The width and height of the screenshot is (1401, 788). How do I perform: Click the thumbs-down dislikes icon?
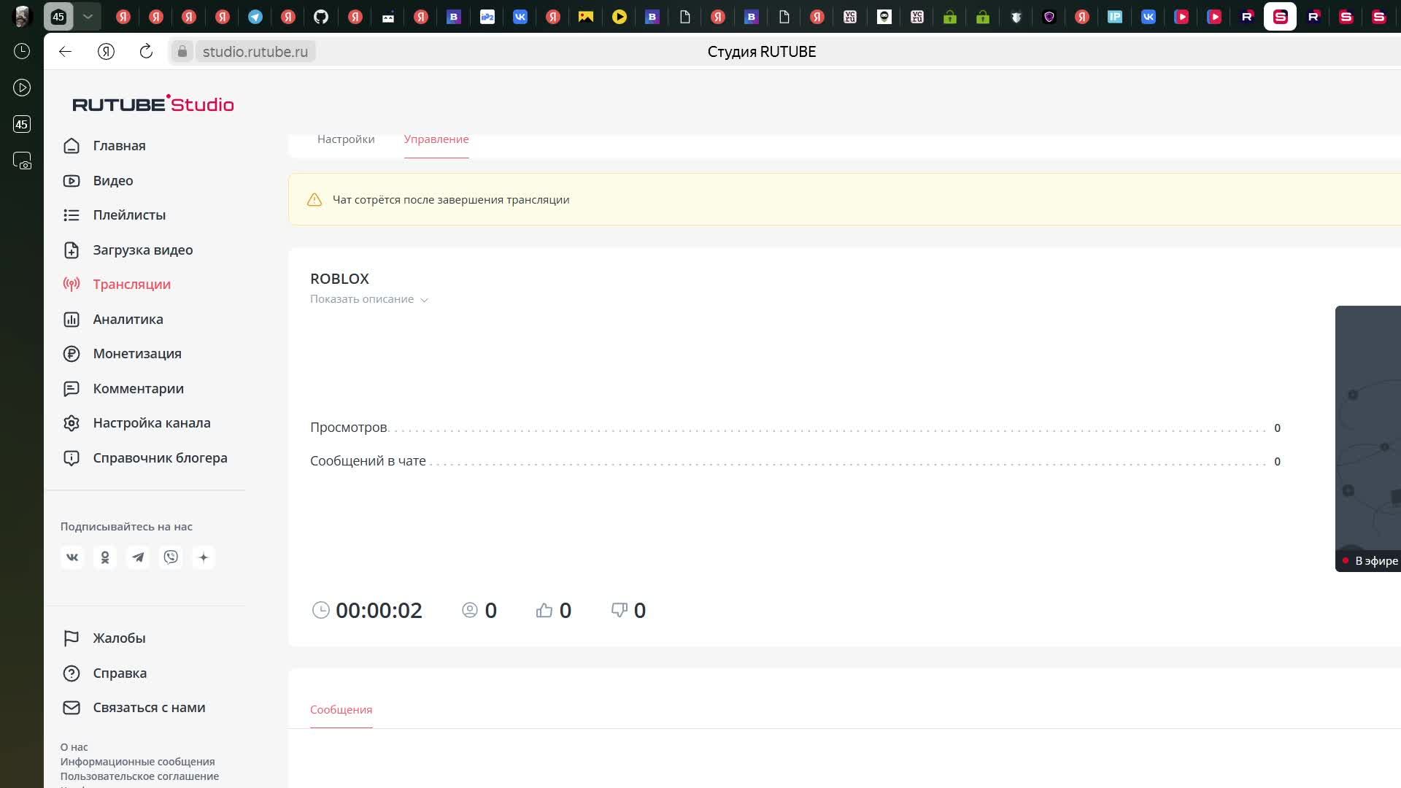click(620, 610)
